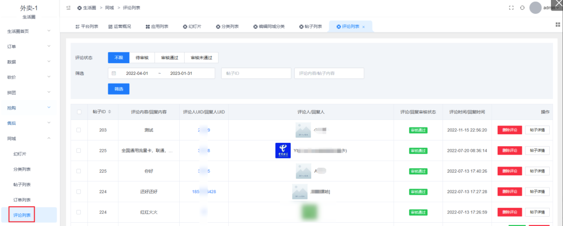Click the fullscreen icon in the top bar
This screenshot has width=563, height=226.
point(511,8)
